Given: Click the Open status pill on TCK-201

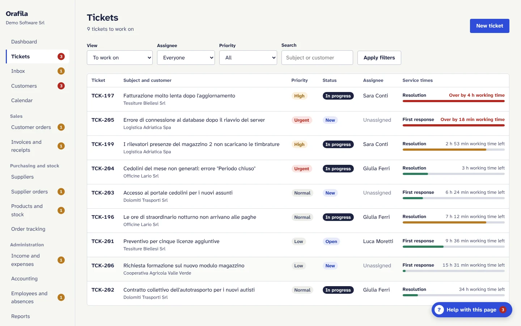Looking at the screenshot, I should (331, 242).
